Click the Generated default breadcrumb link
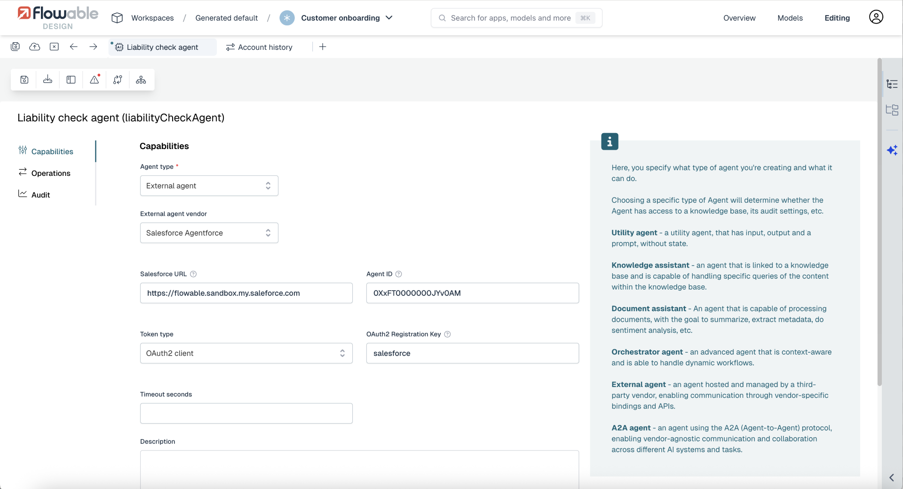The image size is (903, 489). 227,18
